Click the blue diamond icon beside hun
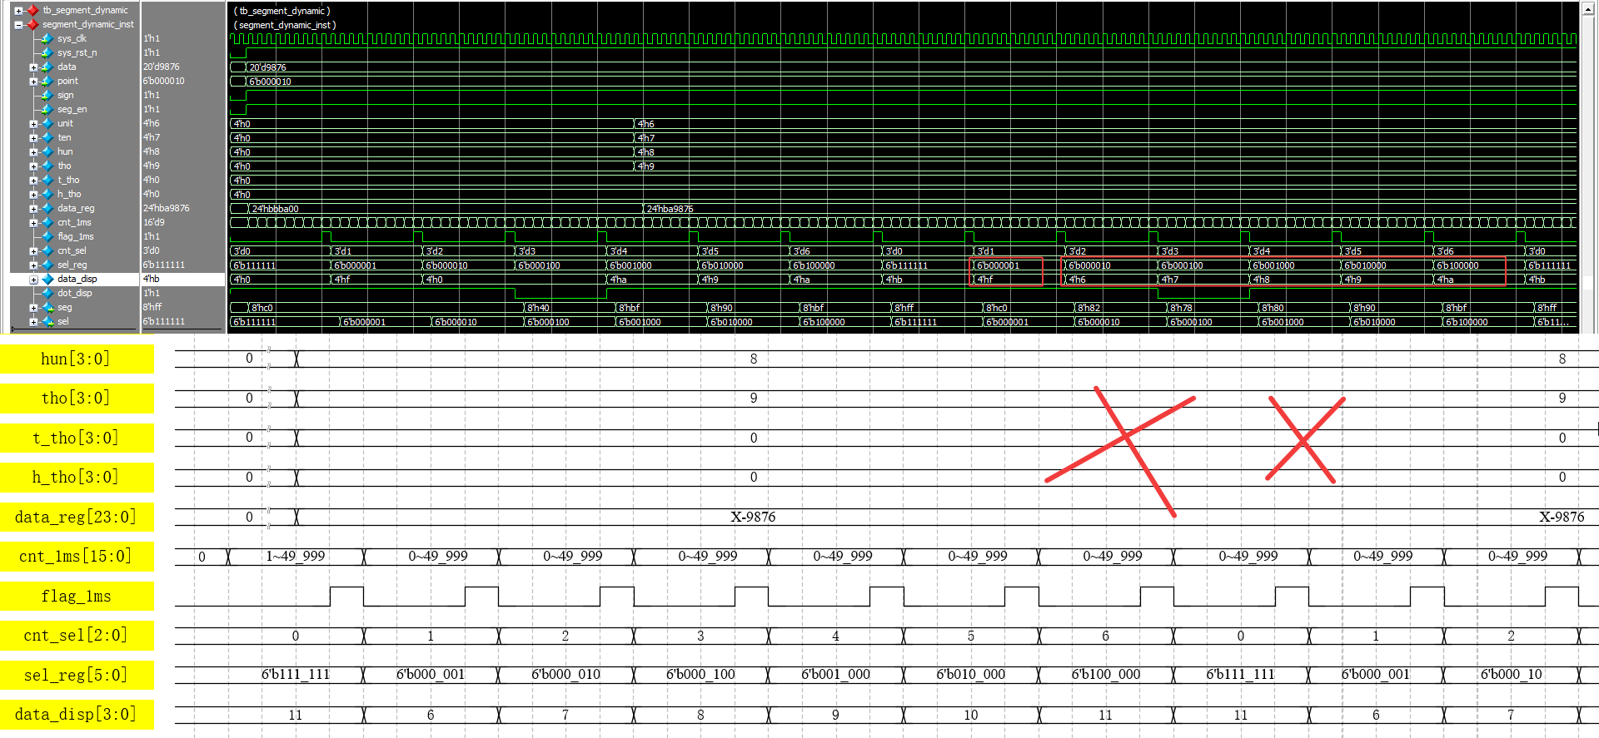This screenshot has width=1599, height=738. pos(47,151)
